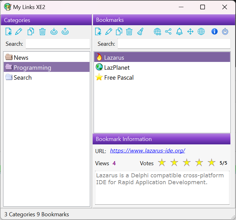
Task: Open the blue info about icon
Action: 215,31
